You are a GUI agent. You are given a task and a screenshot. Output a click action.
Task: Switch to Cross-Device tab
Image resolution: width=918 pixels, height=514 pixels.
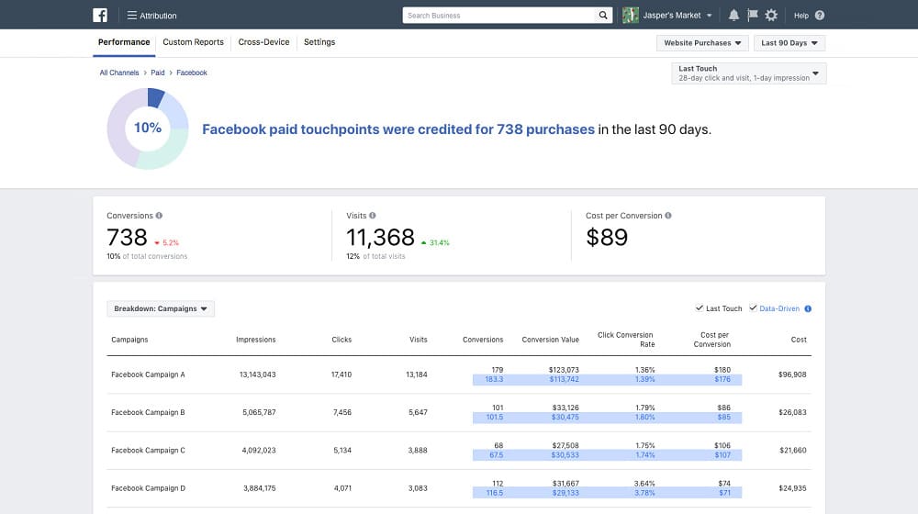pyautogui.click(x=263, y=42)
